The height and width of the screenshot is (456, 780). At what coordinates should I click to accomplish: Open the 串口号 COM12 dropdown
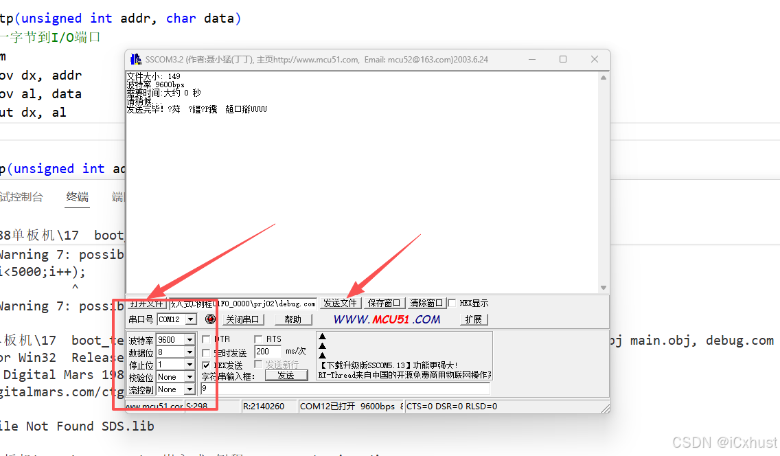191,319
